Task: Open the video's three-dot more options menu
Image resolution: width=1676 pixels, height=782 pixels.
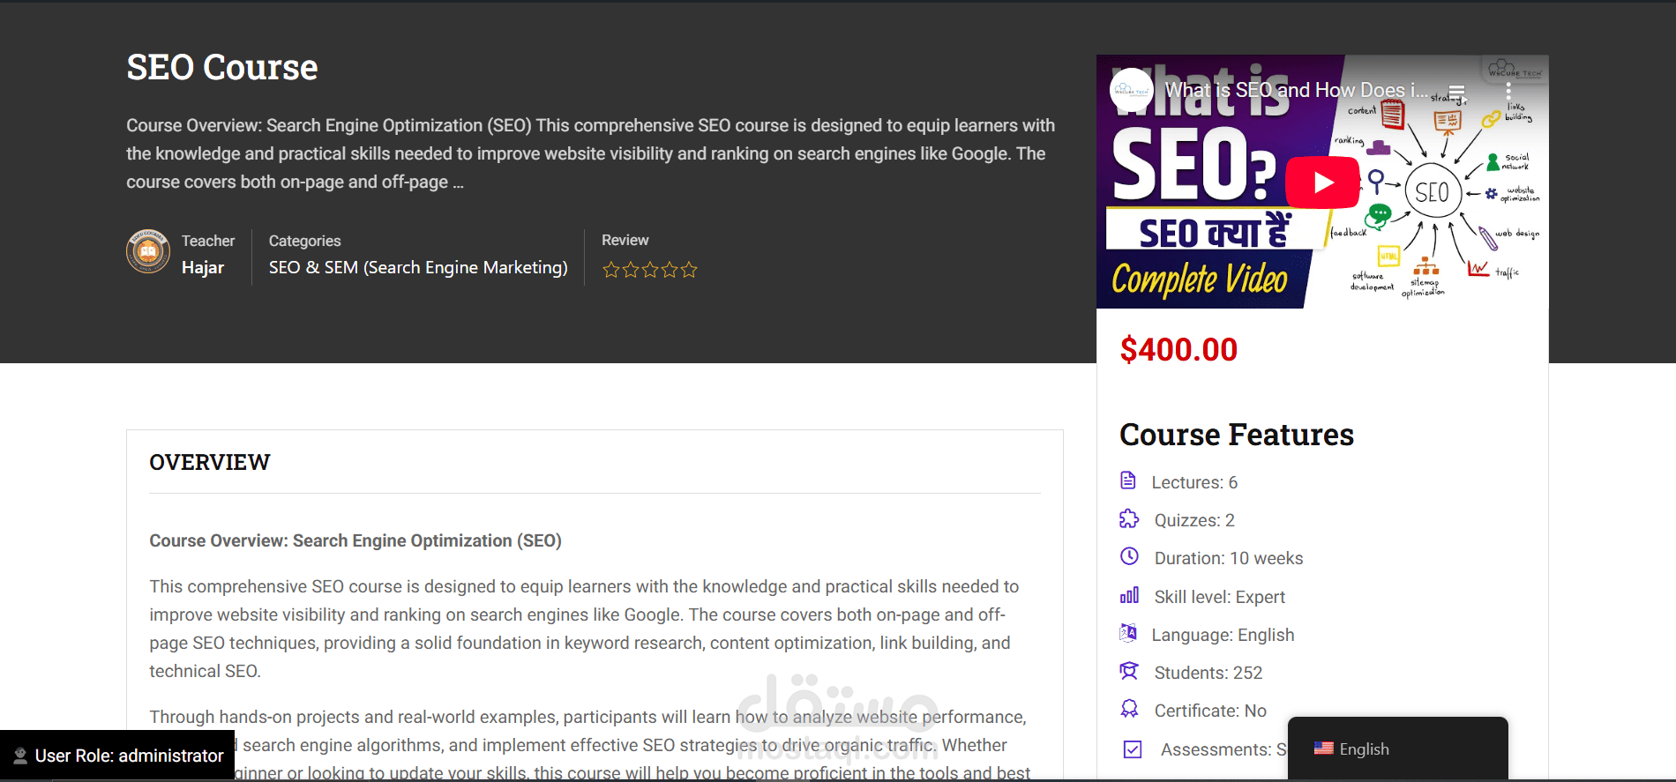Action: 1508,91
